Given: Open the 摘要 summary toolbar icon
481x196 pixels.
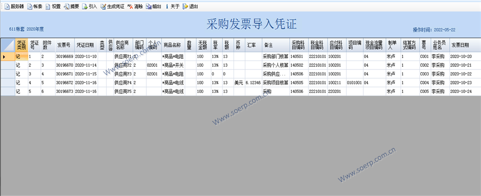Looking at the screenshot, I should 66,7.
